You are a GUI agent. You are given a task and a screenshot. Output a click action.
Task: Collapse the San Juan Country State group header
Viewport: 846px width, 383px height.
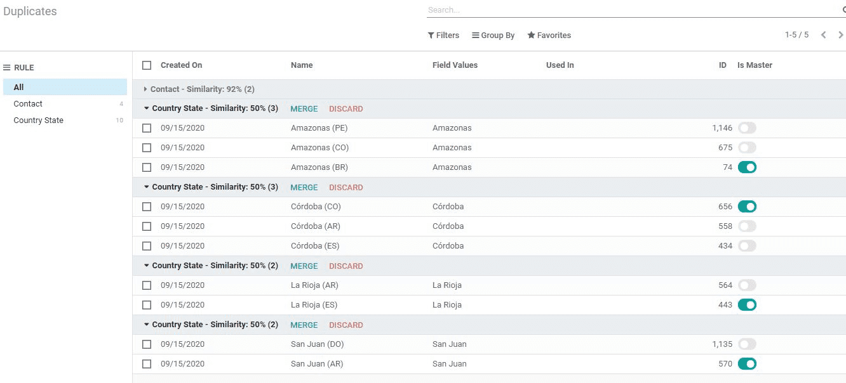211,325
